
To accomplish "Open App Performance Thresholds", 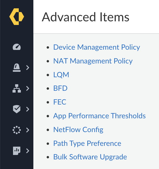I will [x=99, y=116].
